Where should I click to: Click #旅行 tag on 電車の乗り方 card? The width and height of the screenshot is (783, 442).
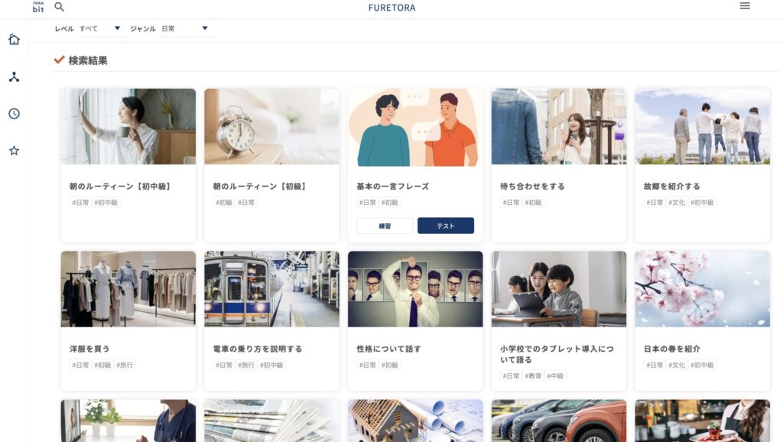[x=246, y=365]
